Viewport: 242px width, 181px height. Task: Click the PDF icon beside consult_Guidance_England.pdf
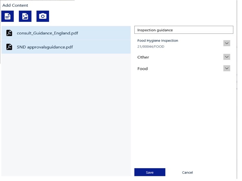point(9,33)
